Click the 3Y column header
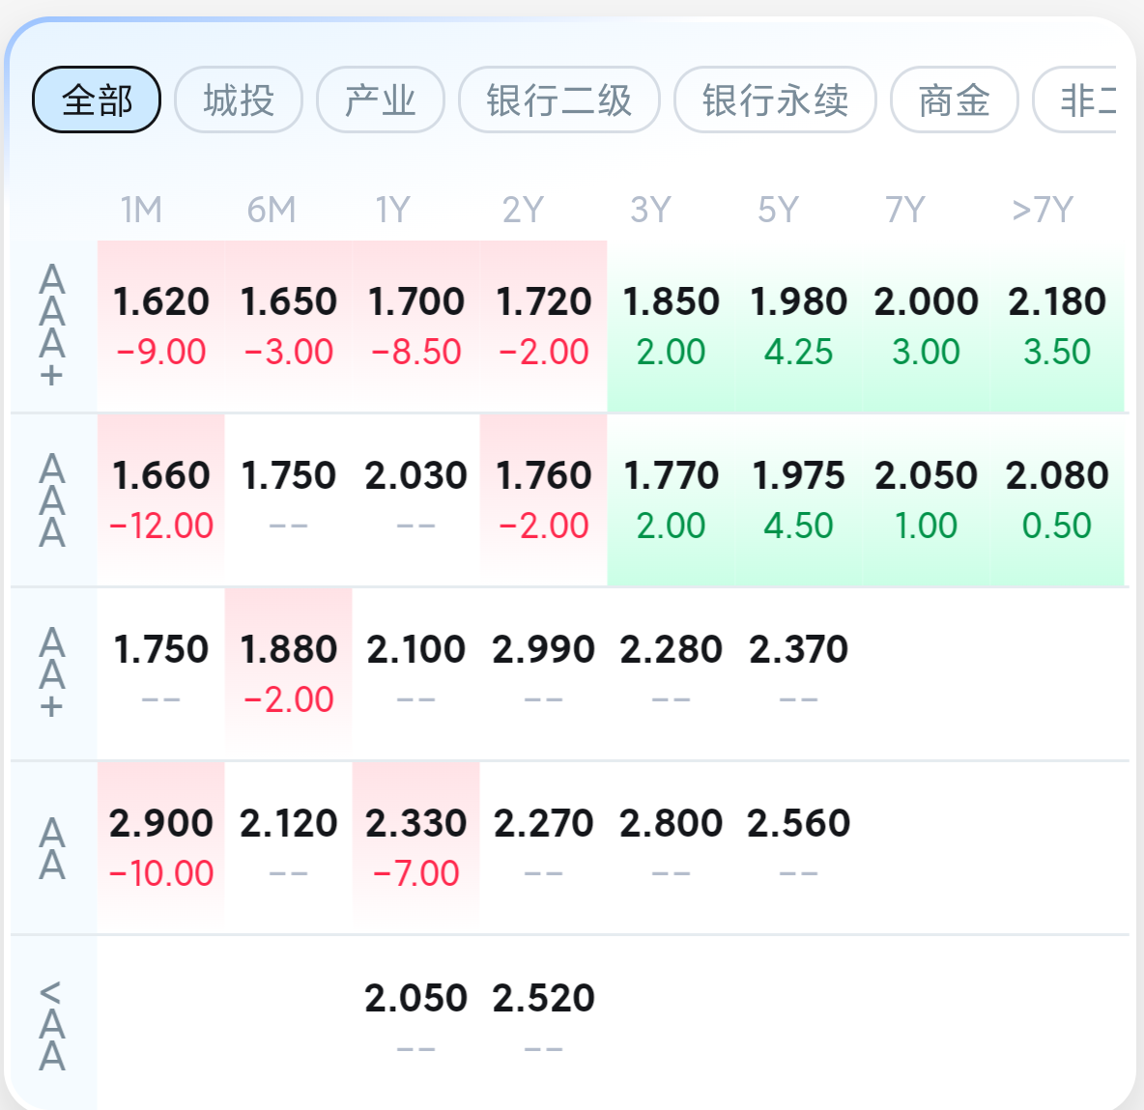Viewport: 1144px width, 1110px height. pyautogui.click(x=650, y=210)
